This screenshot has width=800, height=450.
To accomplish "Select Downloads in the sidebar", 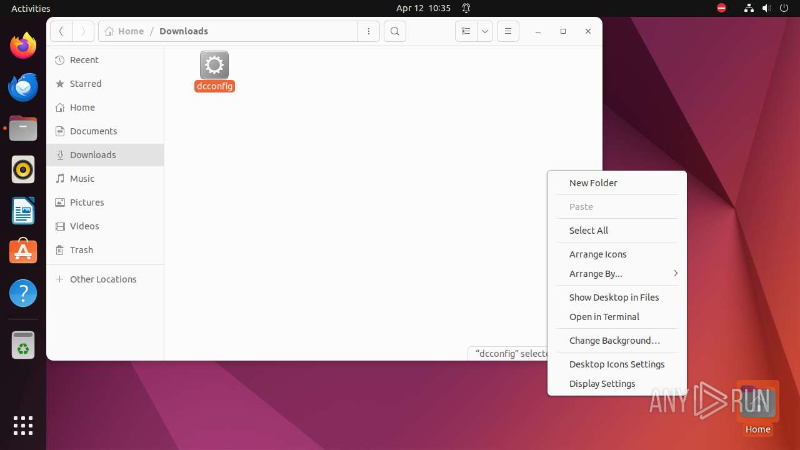I will (105, 155).
